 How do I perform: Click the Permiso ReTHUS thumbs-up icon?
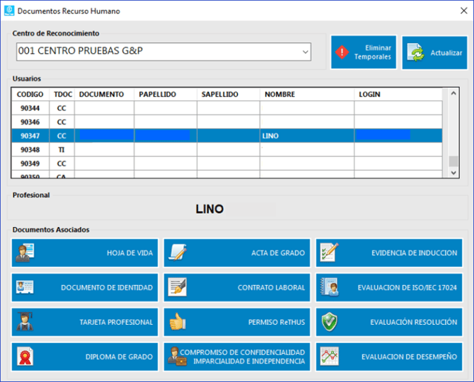coord(178,322)
